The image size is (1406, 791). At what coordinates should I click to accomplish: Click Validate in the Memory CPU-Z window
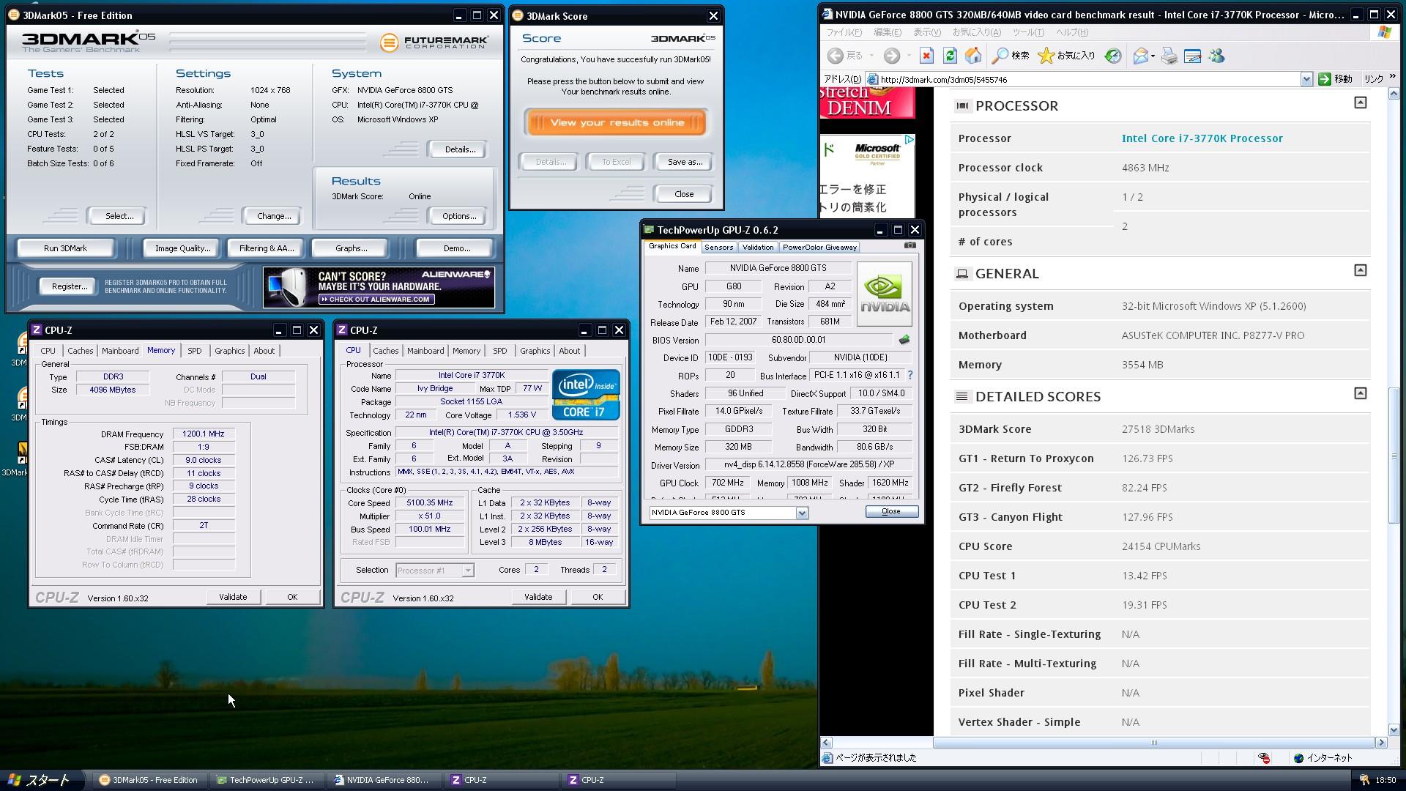pos(233,597)
